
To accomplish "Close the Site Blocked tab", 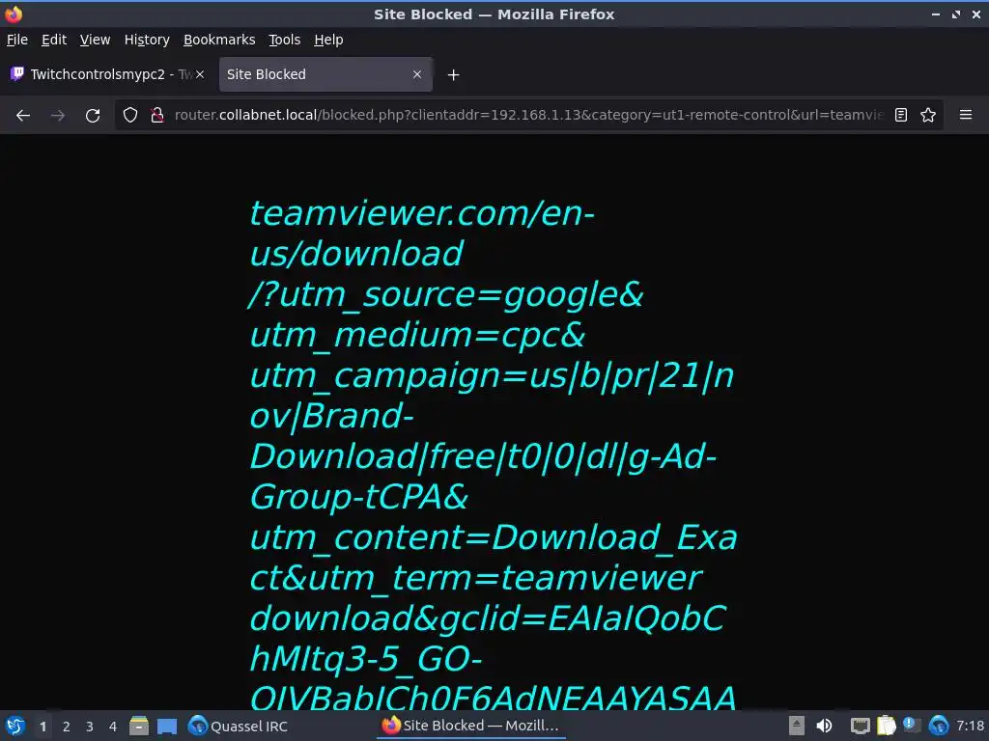I will [417, 74].
